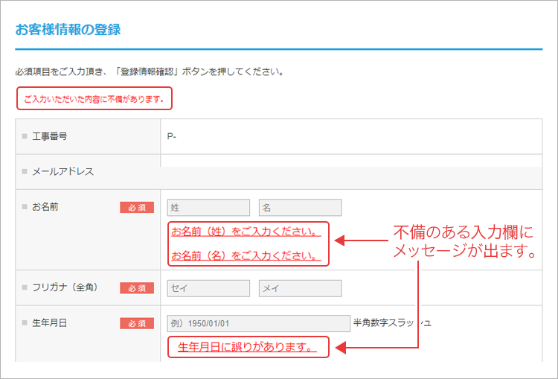Click the 必須 badge beside 生年月日

coord(137,324)
